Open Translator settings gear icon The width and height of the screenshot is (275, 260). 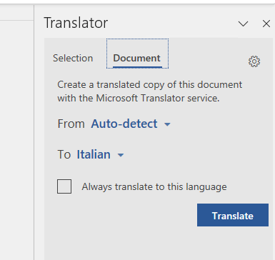click(x=254, y=61)
